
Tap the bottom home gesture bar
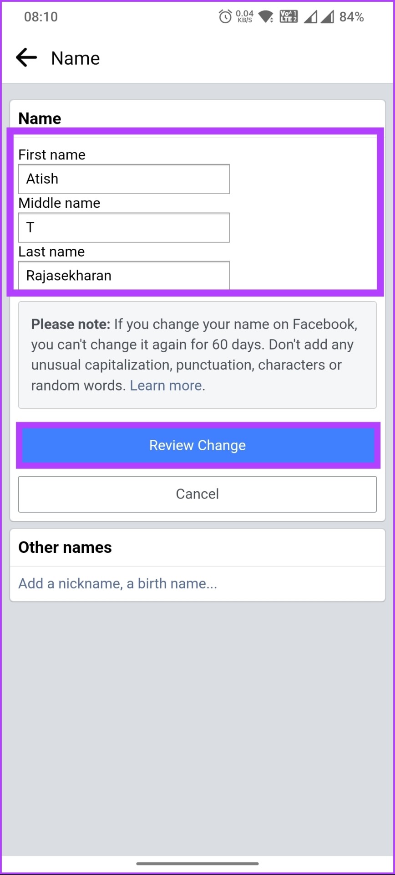[197, 863]
